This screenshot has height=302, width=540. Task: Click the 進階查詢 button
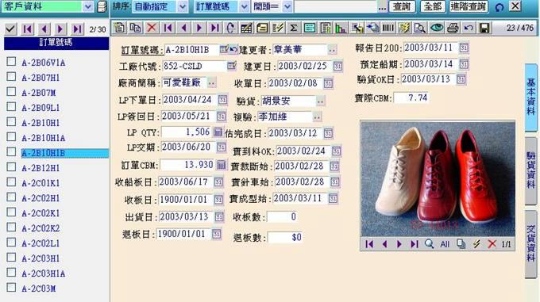pos(469,6)
